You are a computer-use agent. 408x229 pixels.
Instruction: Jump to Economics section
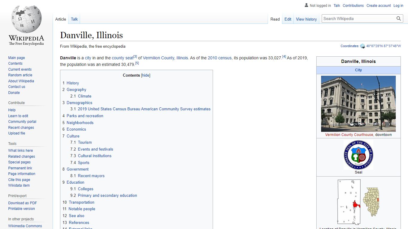(x=76, y=129)
